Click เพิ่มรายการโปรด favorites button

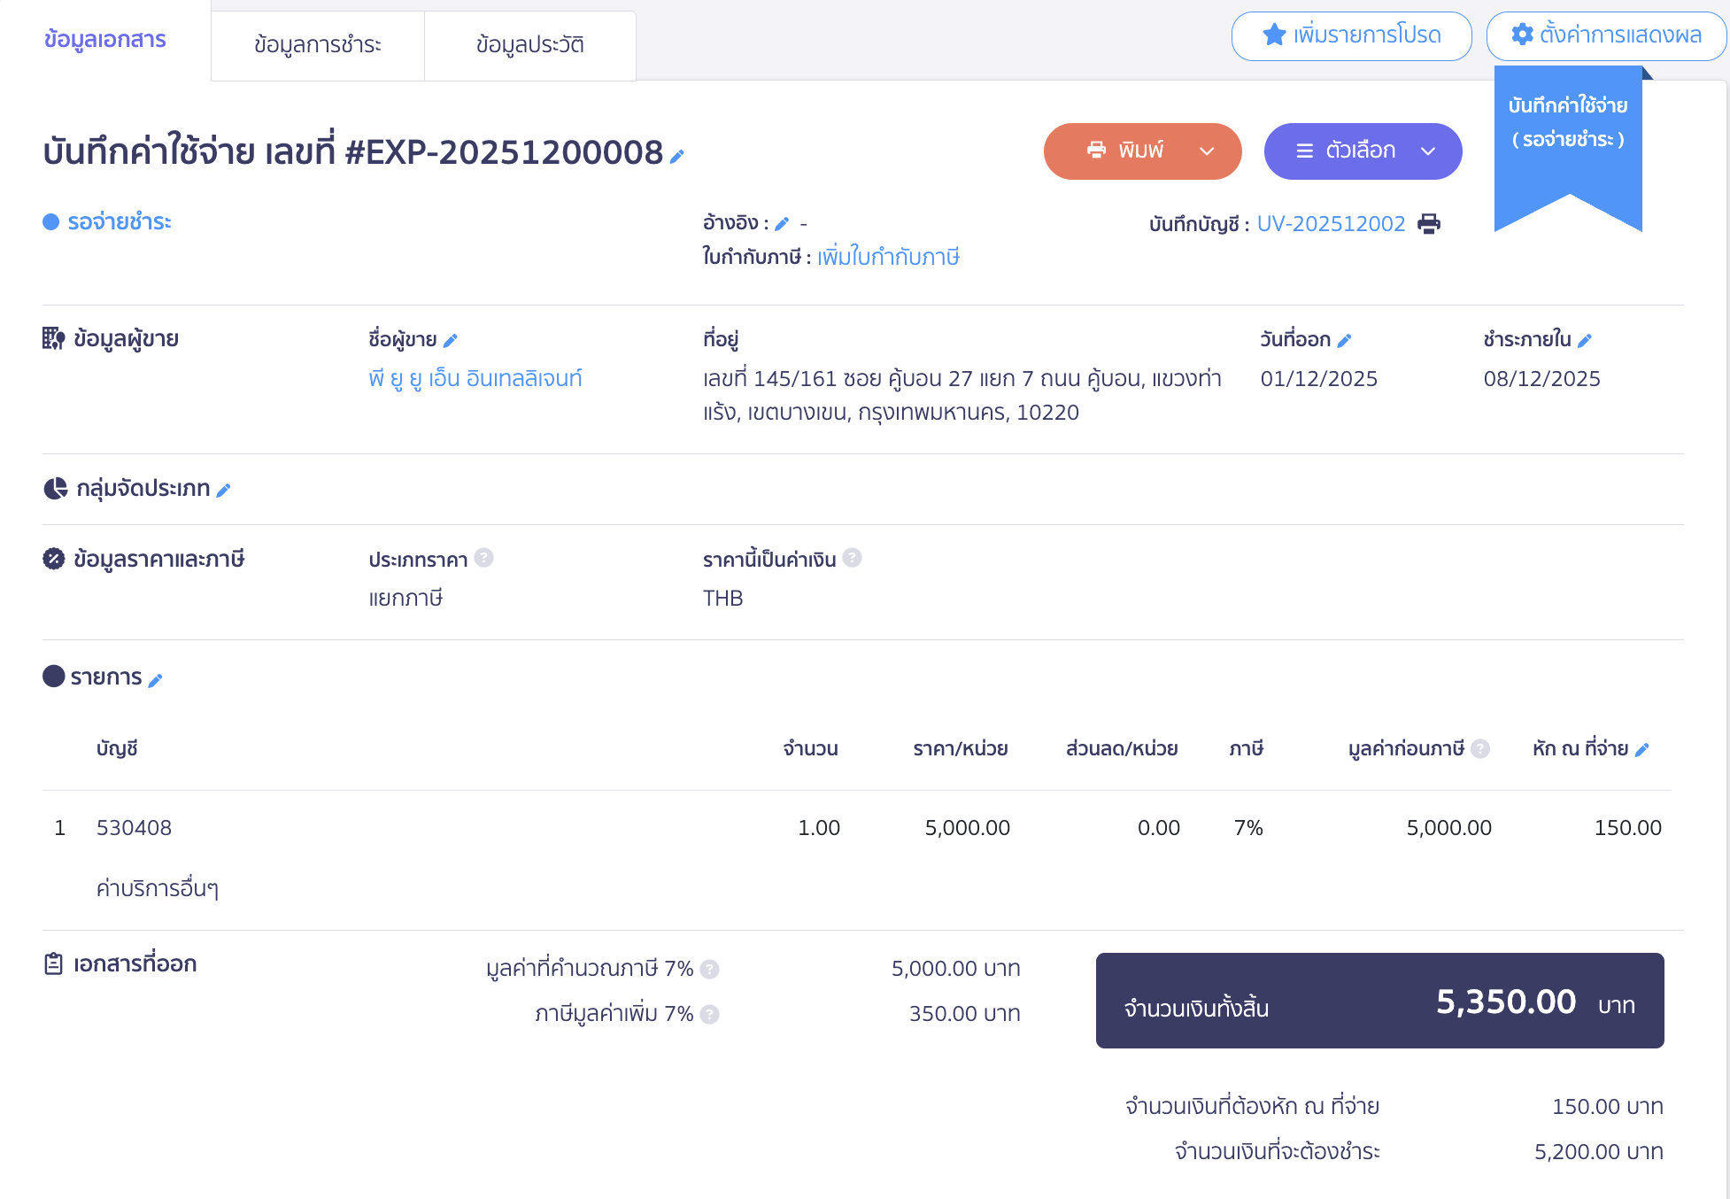point(1351,36)
